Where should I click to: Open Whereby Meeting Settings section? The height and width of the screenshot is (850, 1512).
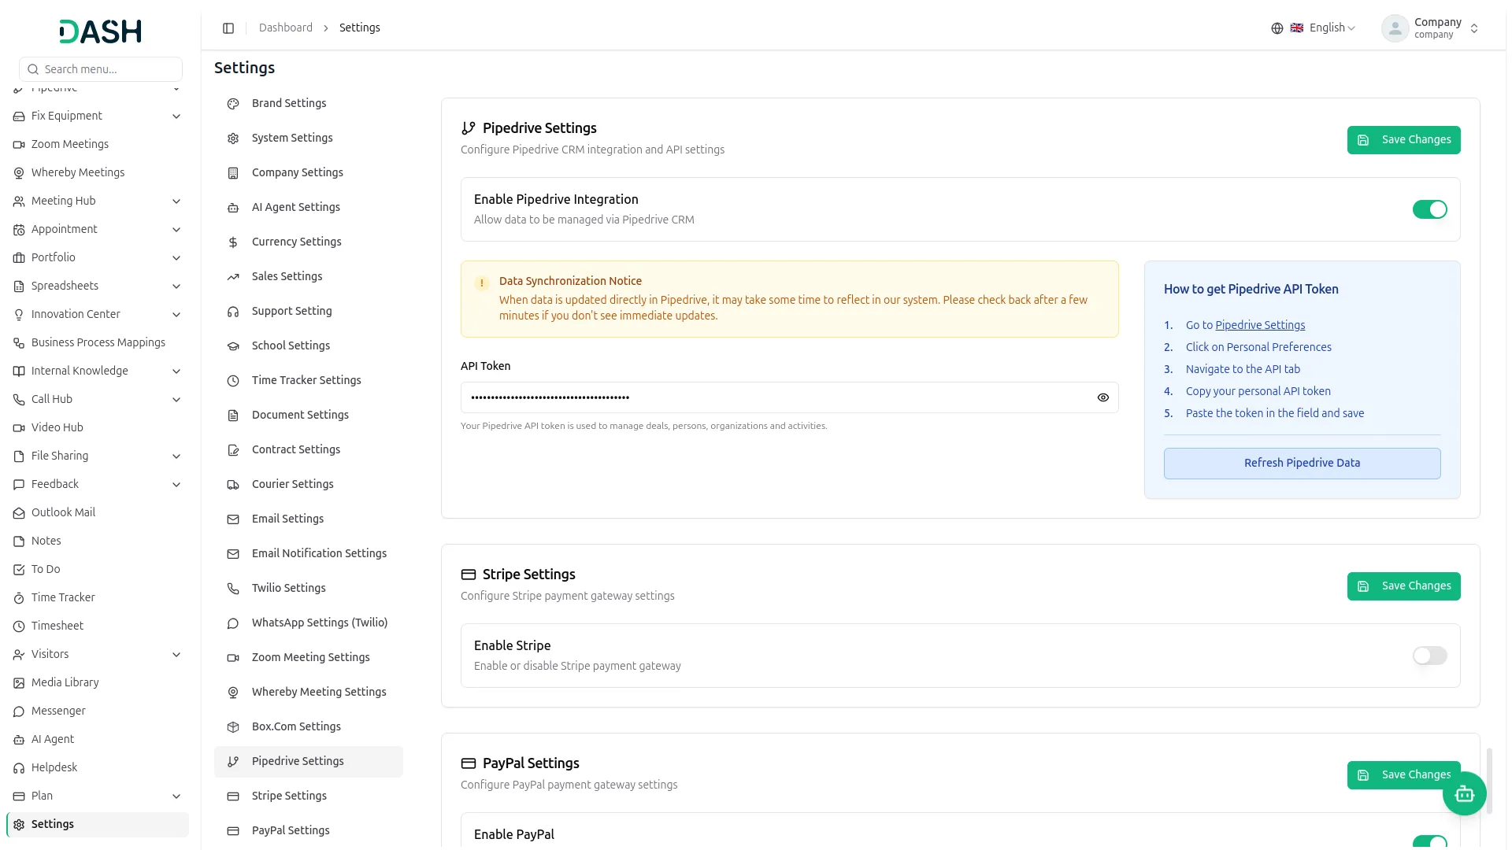(x=309, y=693)
